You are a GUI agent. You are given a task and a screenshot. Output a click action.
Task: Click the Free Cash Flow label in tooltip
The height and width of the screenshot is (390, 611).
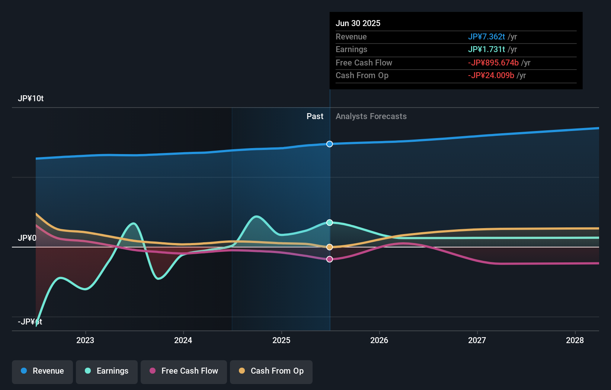(x=364, y=63)
